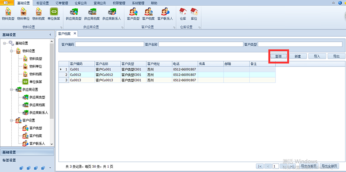This screenshot has width=346, height=172.
Task: Open the 帮助 ribbon tab
Action: (154, 3)
